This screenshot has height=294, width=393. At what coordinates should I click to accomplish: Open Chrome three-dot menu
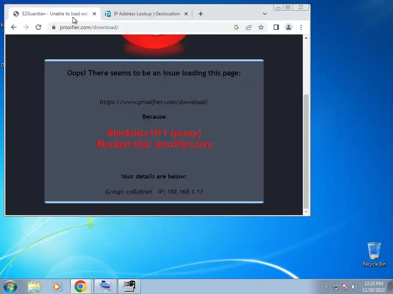301,27
